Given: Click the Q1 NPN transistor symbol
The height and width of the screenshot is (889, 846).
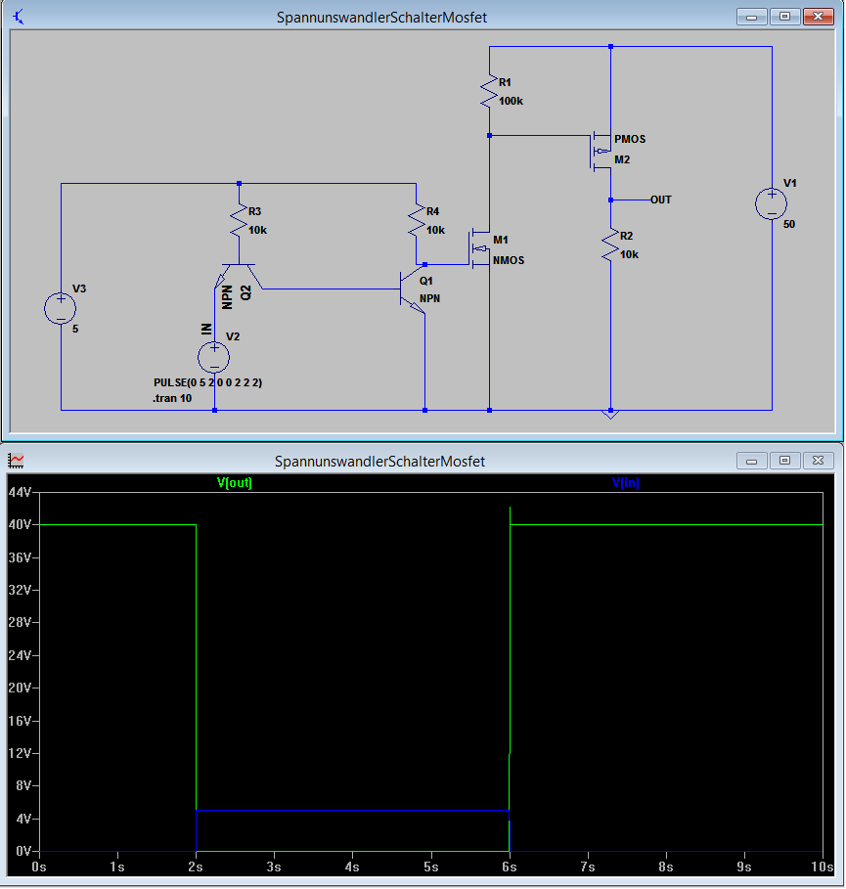Looking at the screenshot, I should click(413, 289).
